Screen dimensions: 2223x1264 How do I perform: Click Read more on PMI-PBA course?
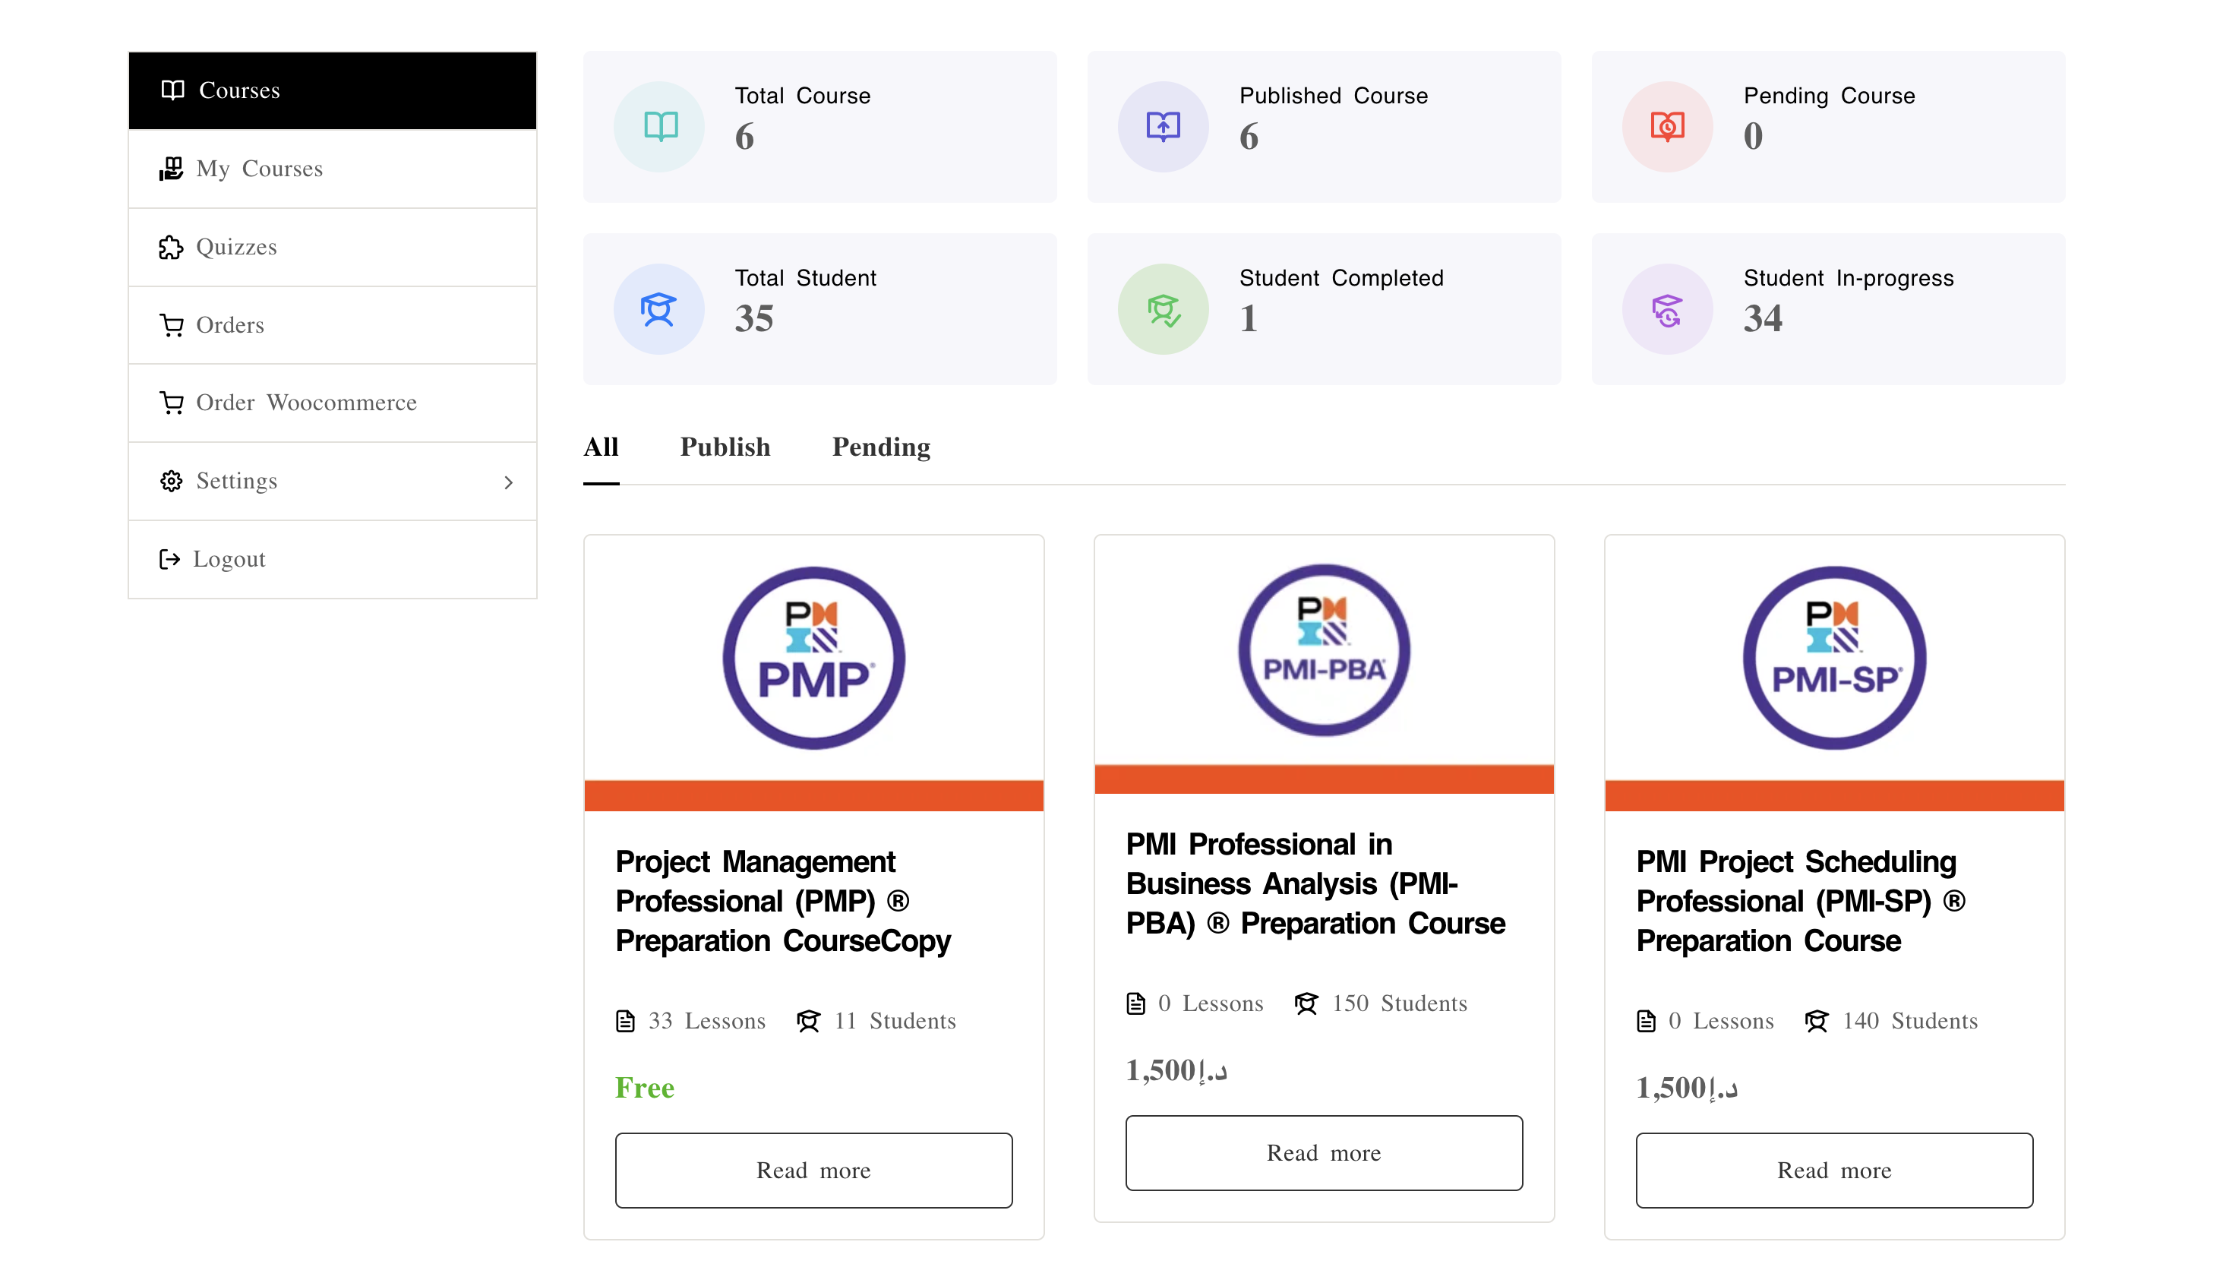click(1323, 1152)
